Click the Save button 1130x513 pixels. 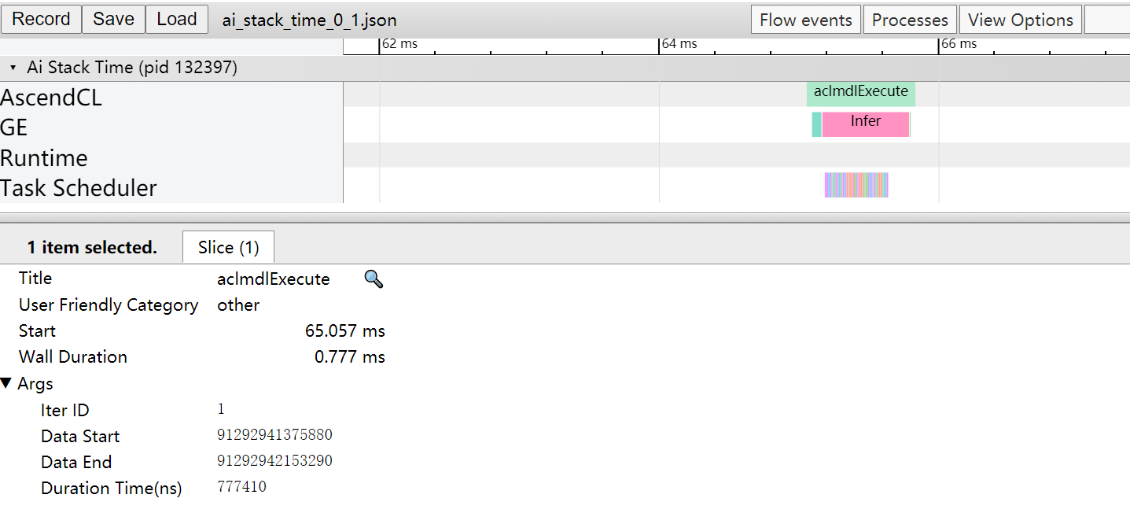click(x=113, y=20)
